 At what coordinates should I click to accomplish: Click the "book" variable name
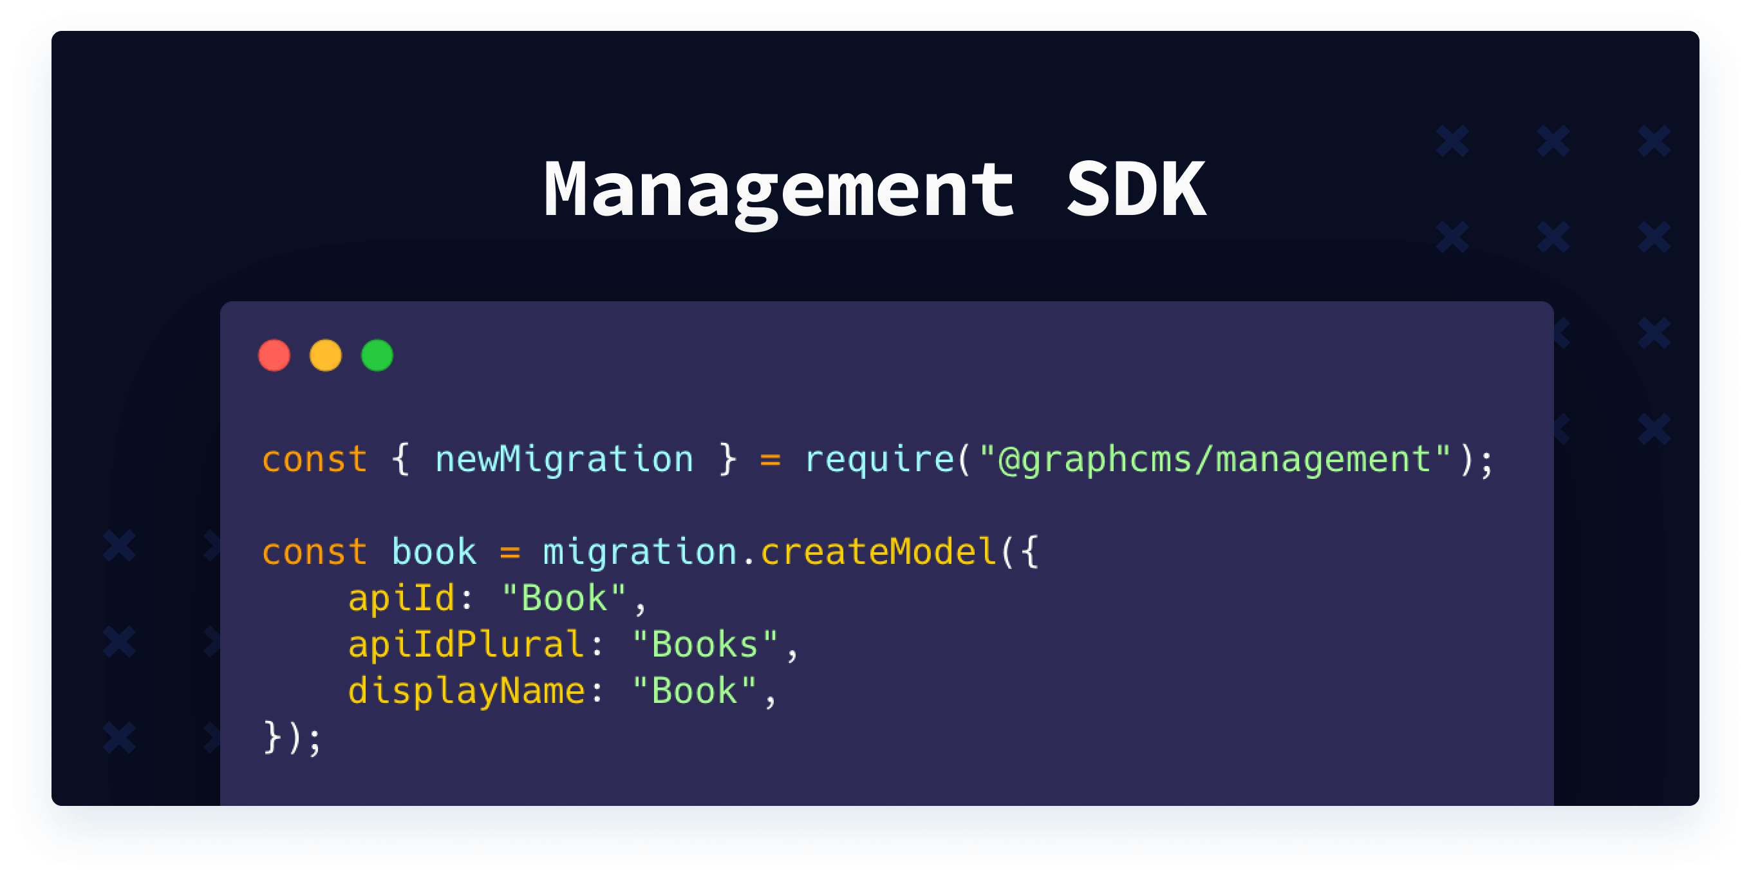434,552
